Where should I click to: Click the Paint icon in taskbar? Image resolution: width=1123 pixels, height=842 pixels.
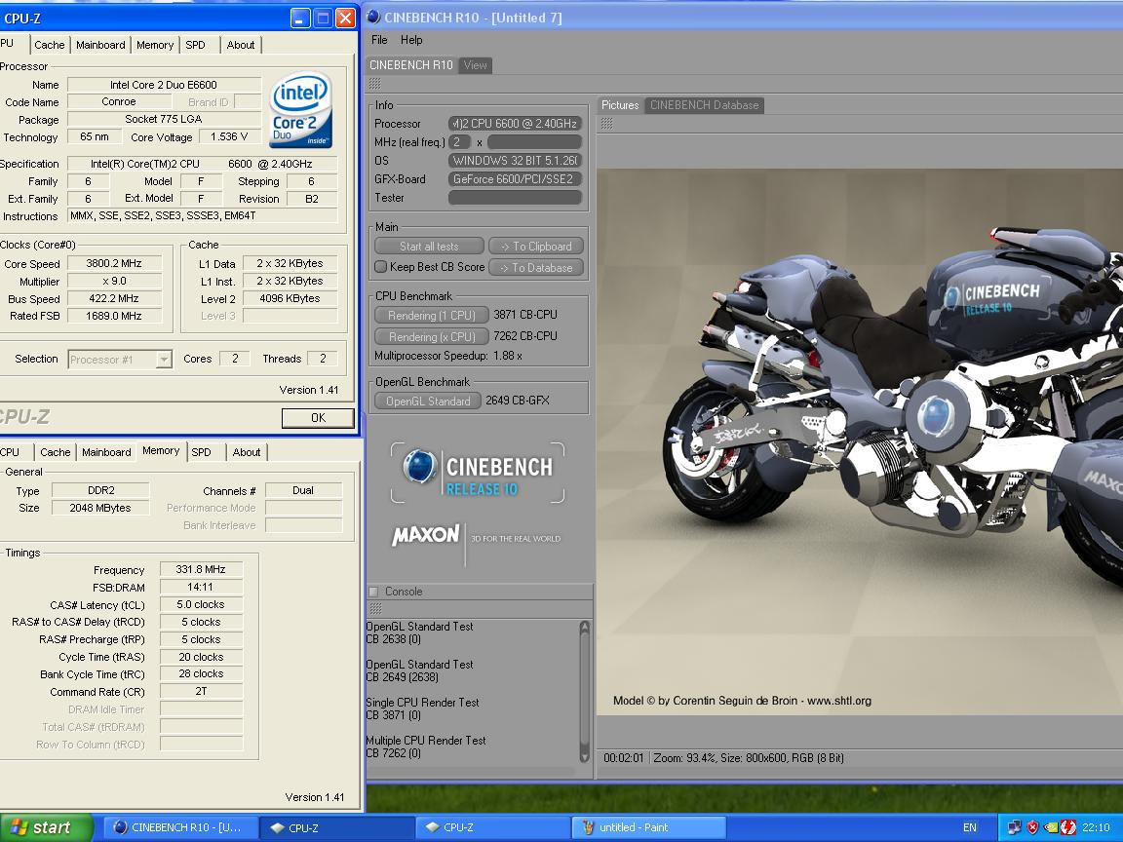tap(588, 827)
